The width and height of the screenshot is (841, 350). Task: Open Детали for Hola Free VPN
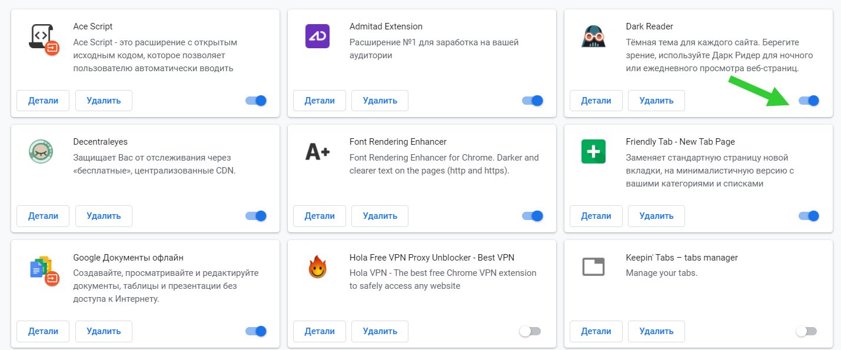[x=319, y=331]
